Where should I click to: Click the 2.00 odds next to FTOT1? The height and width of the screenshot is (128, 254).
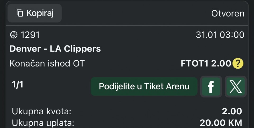pos(221,64)
